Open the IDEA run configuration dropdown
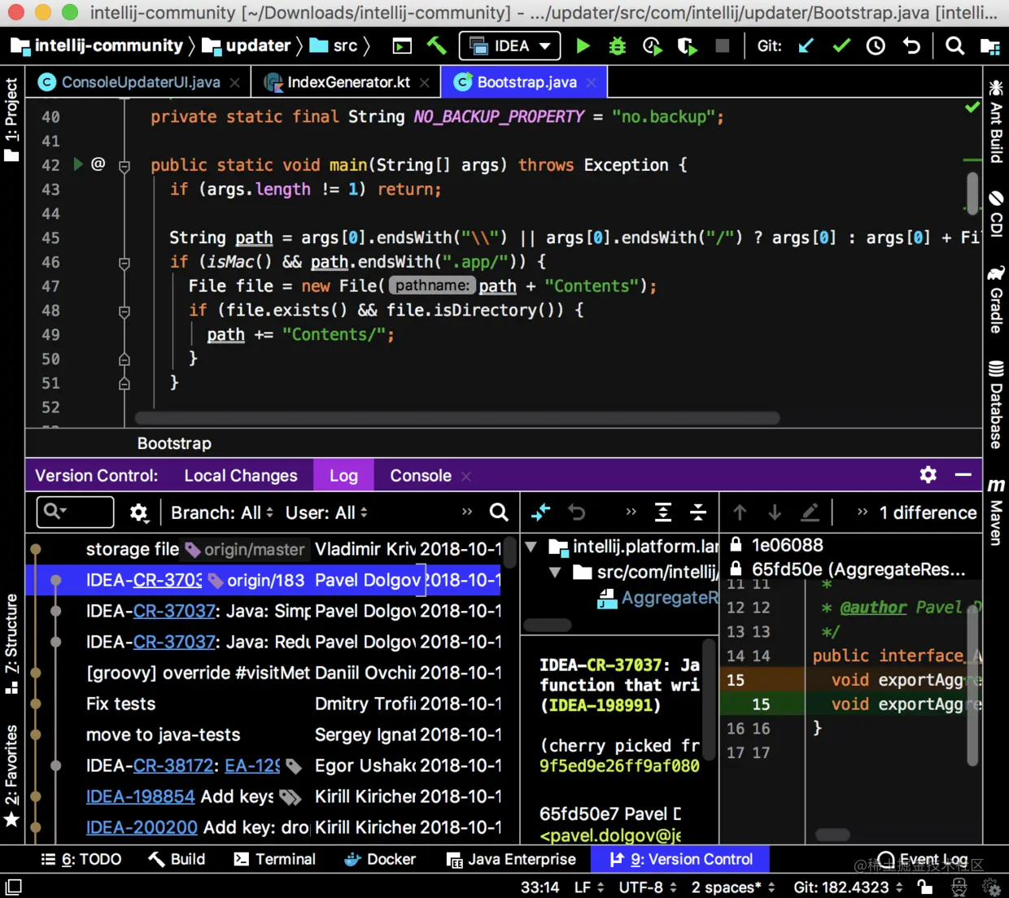 pos(510,46)
